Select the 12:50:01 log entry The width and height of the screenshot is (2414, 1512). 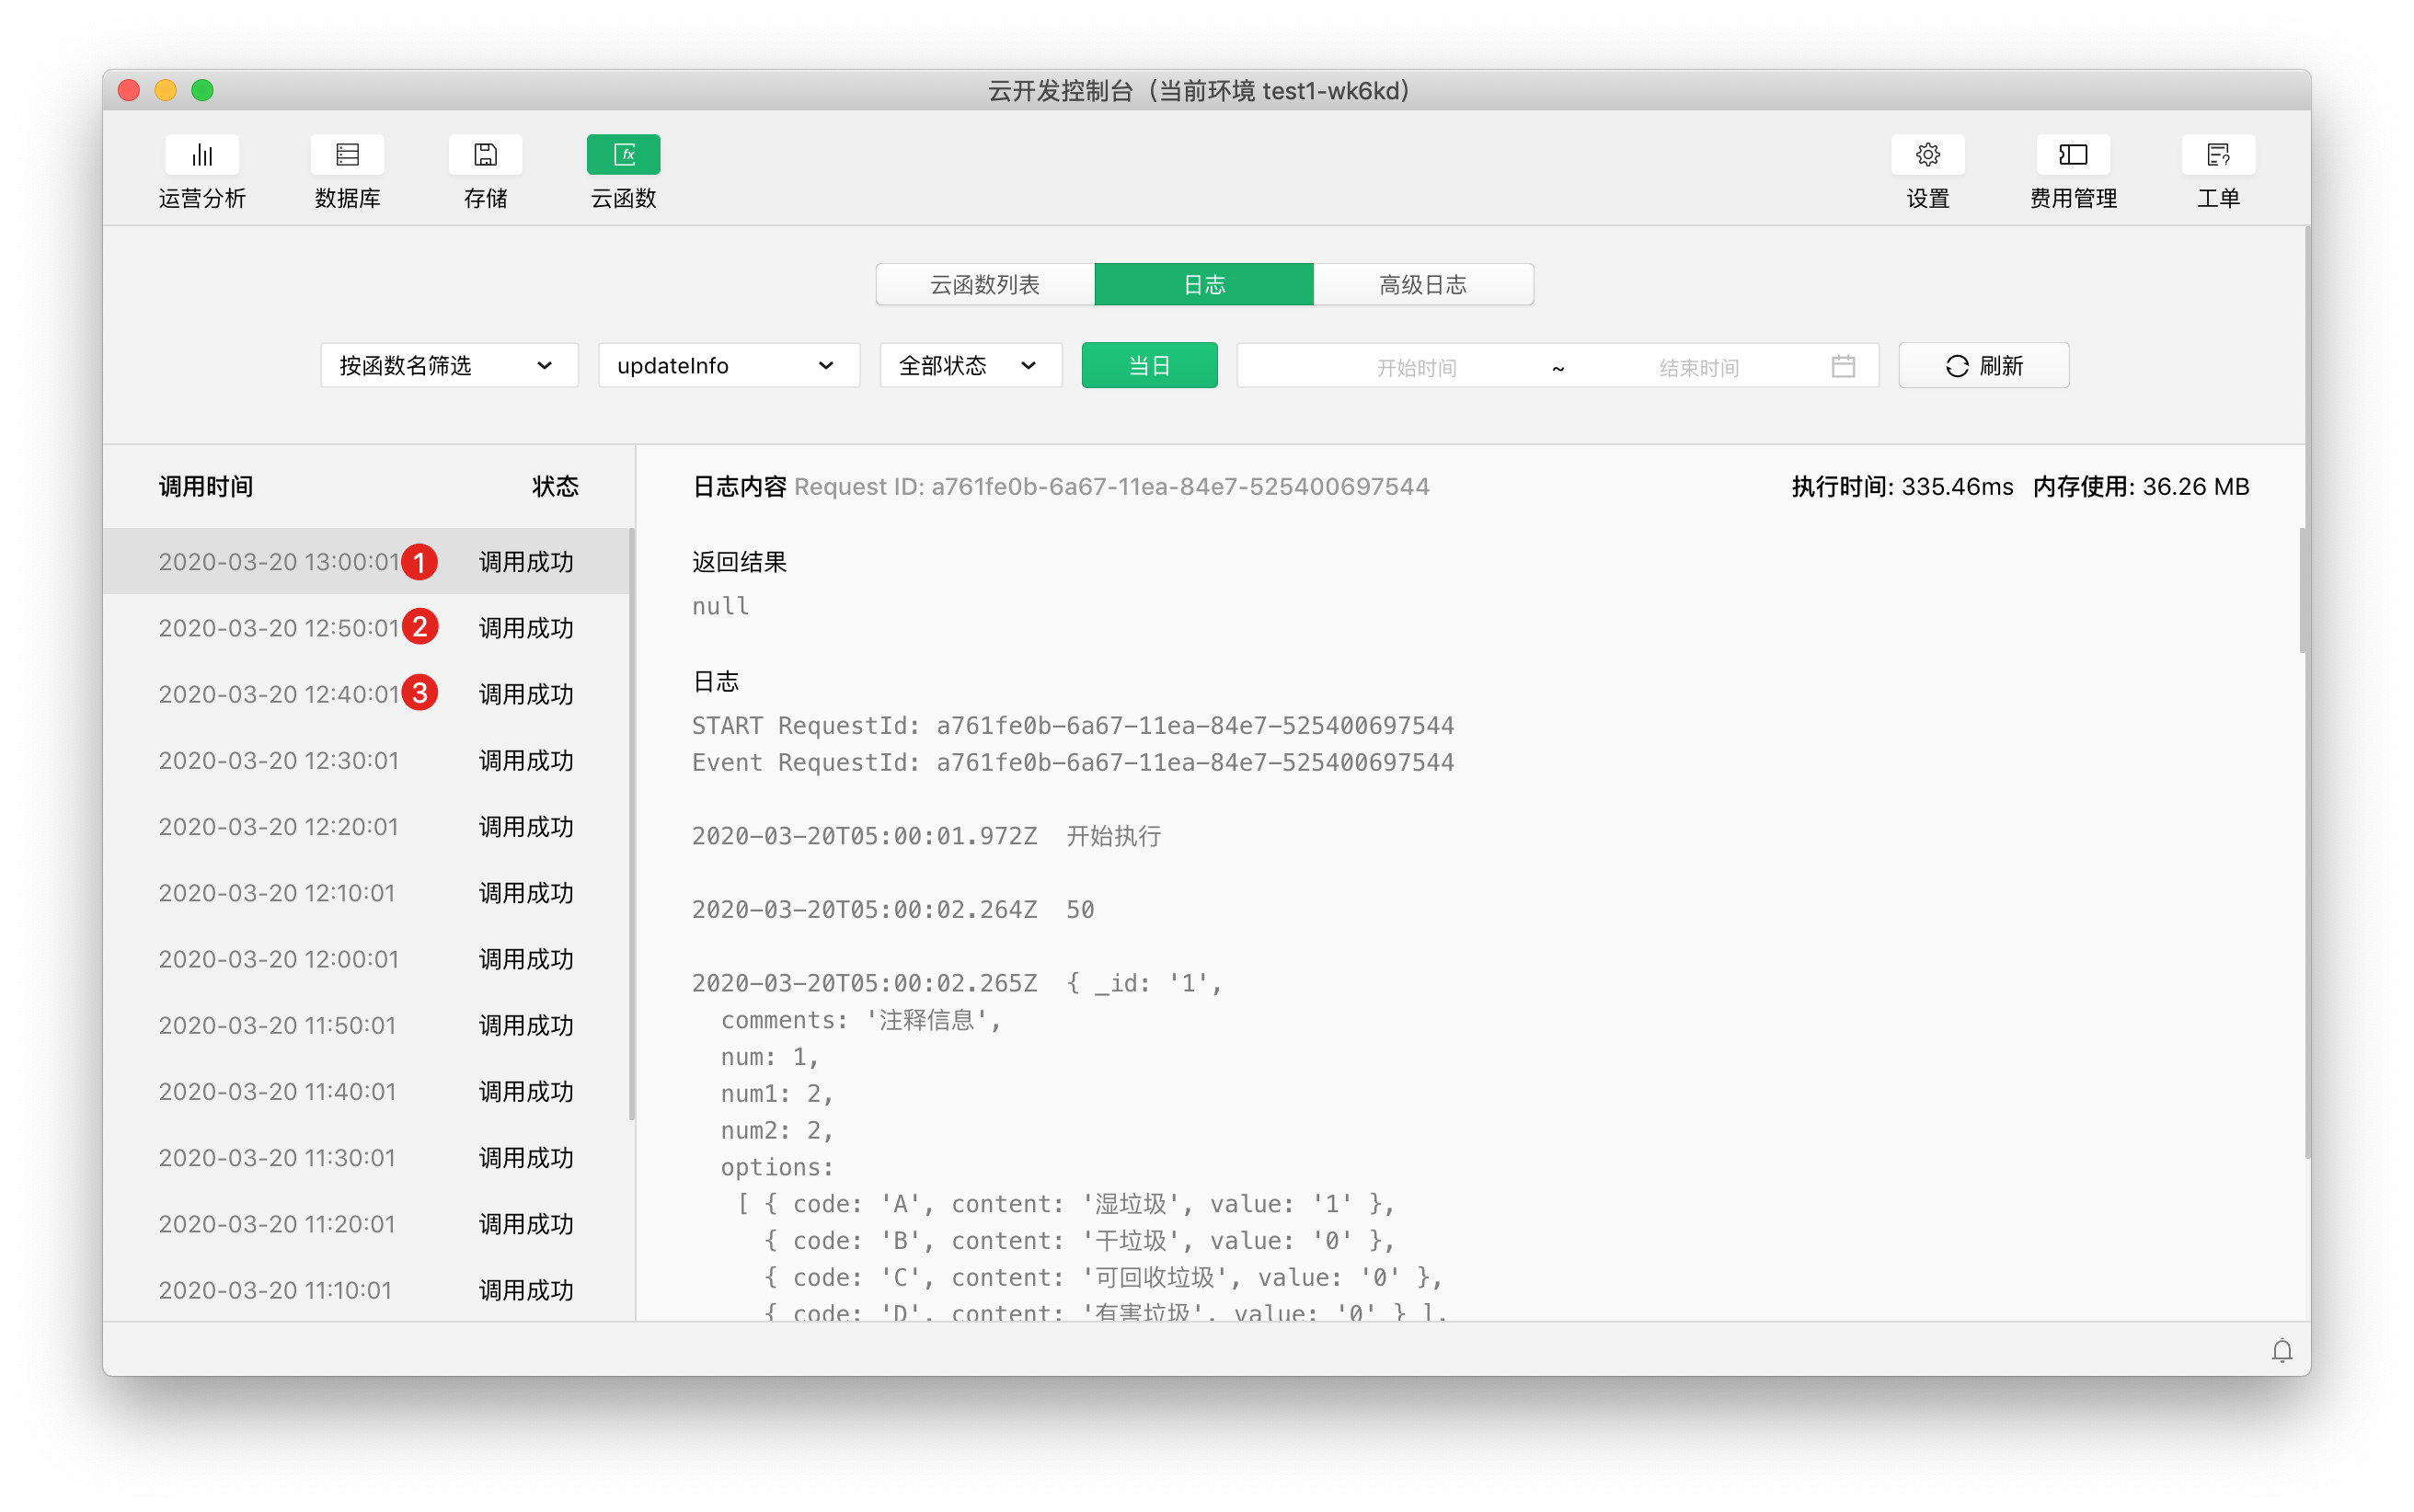tap(278, 628)
